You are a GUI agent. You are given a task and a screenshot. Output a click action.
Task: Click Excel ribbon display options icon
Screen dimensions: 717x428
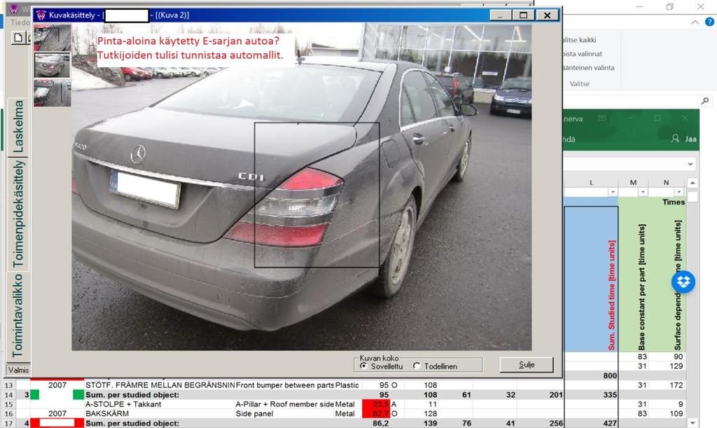[x=602, y=118]
